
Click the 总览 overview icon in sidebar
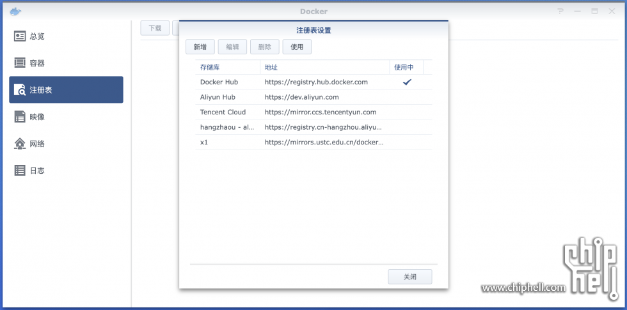(x=20, y=36)
